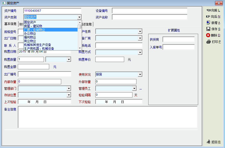Click the 固定资产 window title bar icon
225x148 pixels.
4,3
